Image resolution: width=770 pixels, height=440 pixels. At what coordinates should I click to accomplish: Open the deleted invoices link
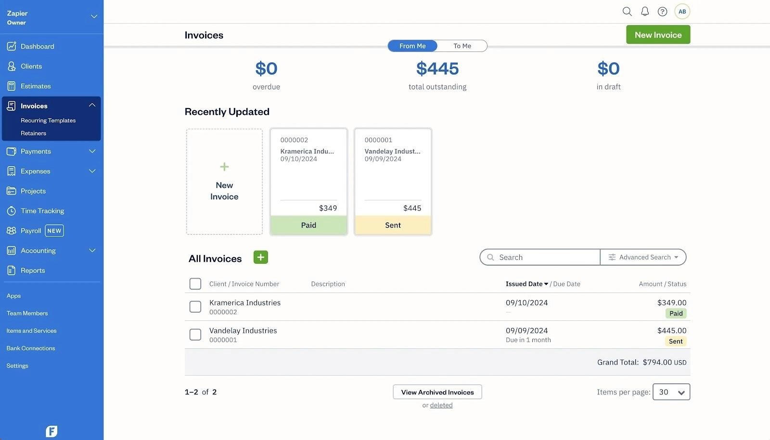point(441,404)
